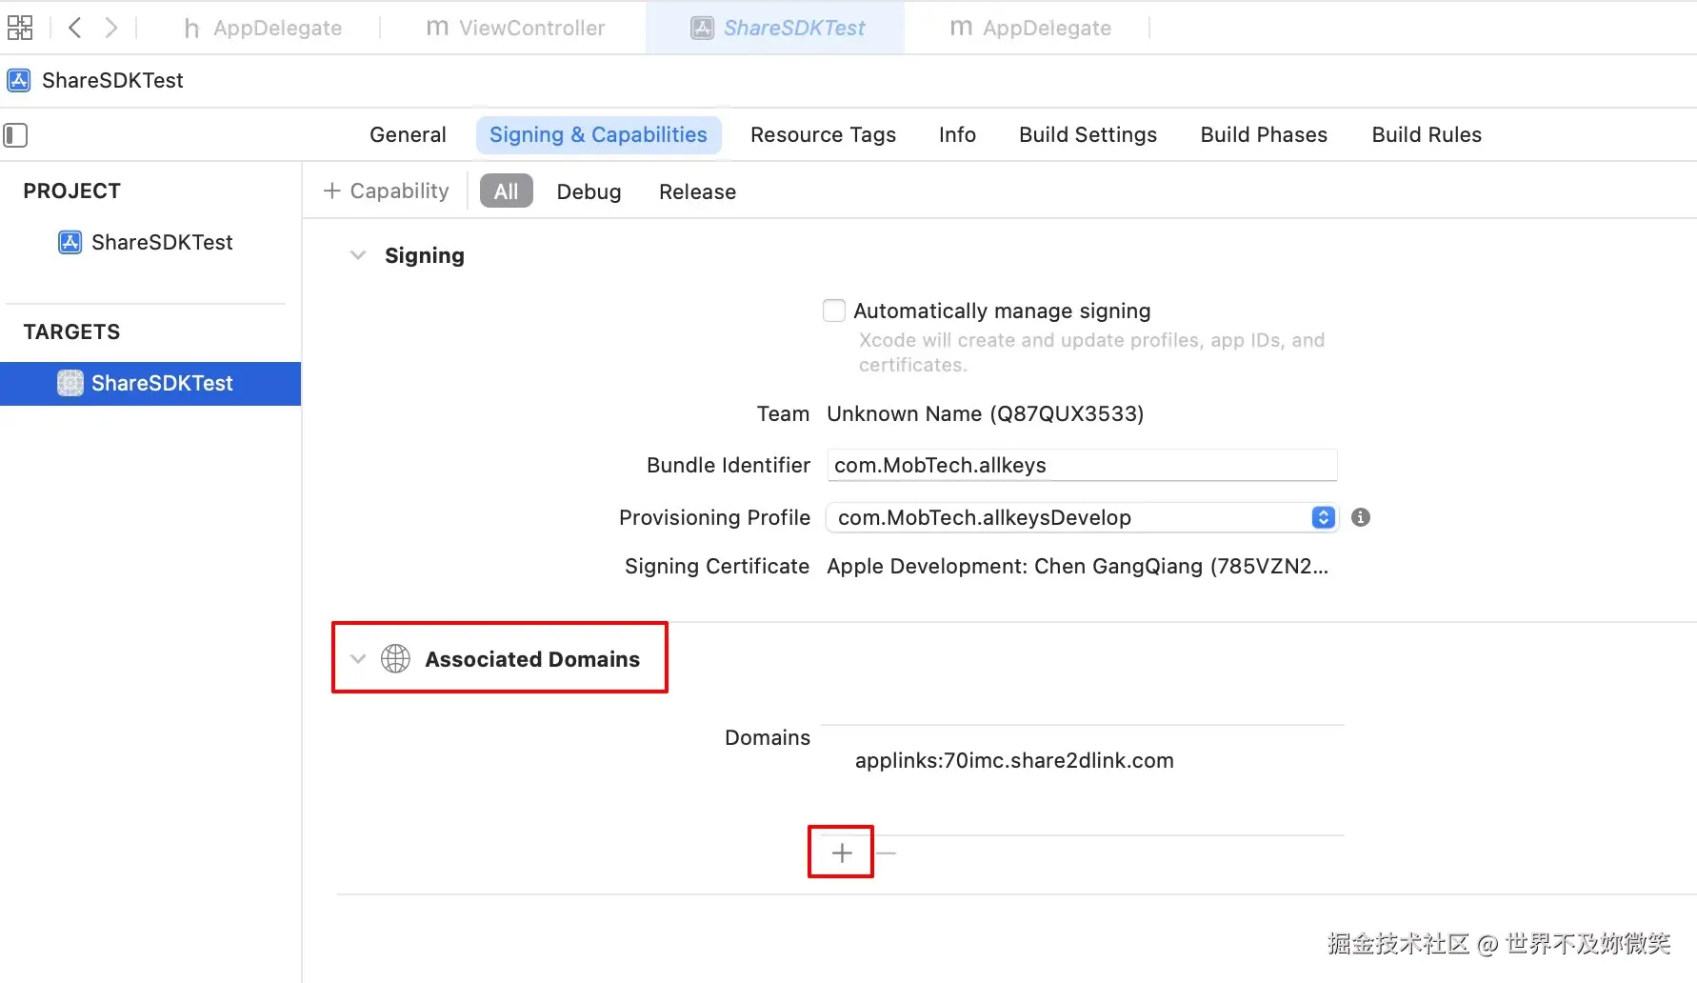Screen dimensions: 1697x983
Task: Go forward with the right chevron
Action: 111,28
